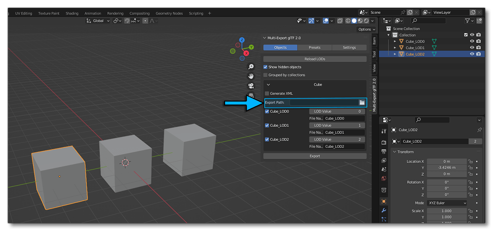This screenshot has width=493, height=231.
Task: Open the XYZ Euler rotation mode dropdown
Action: (x=447, y=203)
